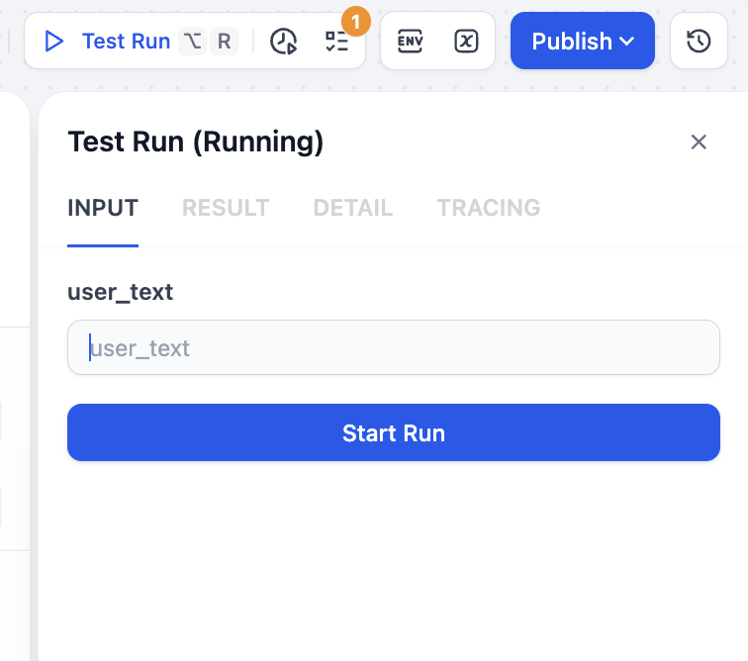This screenshot has width=748, height=661.
Task: Expand the Publish dropdown chevron
Action: click(x=627, y=42)
